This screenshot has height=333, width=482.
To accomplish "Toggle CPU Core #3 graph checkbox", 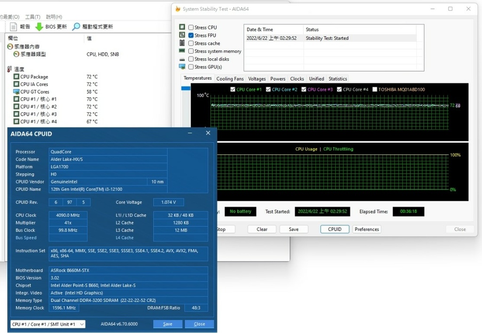I will [x=304, y=89].
